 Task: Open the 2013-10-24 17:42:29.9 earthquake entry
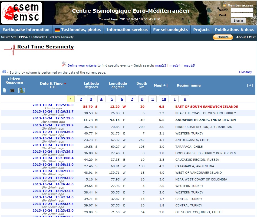[x=53, y=125]
